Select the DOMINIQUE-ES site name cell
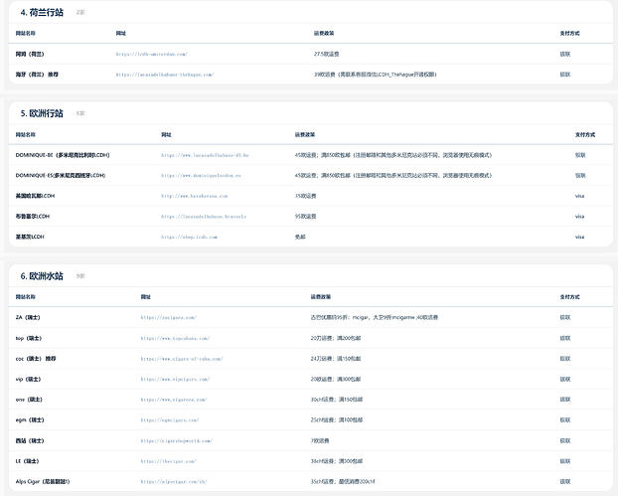This screenshot has width=618, height=496. tap(61, 176)
